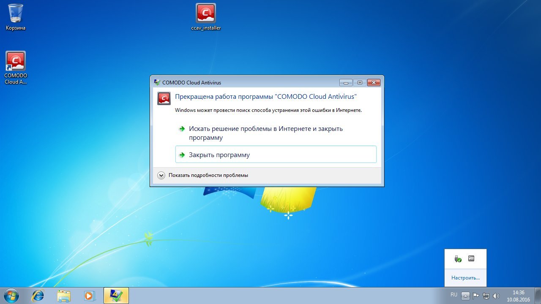
Task: Close the COMODO error dialog window
Action: [x=374, y=82]
